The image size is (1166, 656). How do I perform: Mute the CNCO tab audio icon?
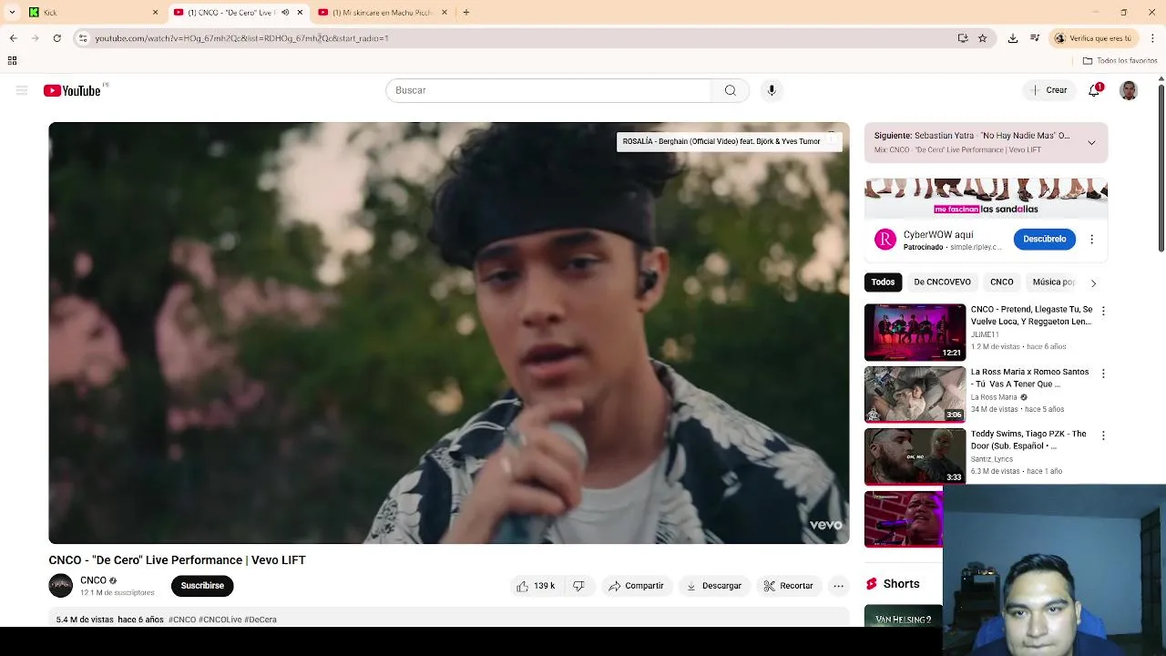coord(285,13)
